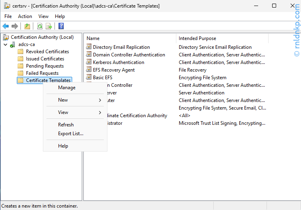Select the Revoked Certificates folder
This screenshot has height=210, width=301.
[x=47, y=52]
